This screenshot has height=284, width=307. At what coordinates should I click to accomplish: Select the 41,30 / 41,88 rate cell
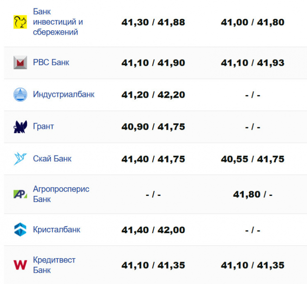point(153,22)
